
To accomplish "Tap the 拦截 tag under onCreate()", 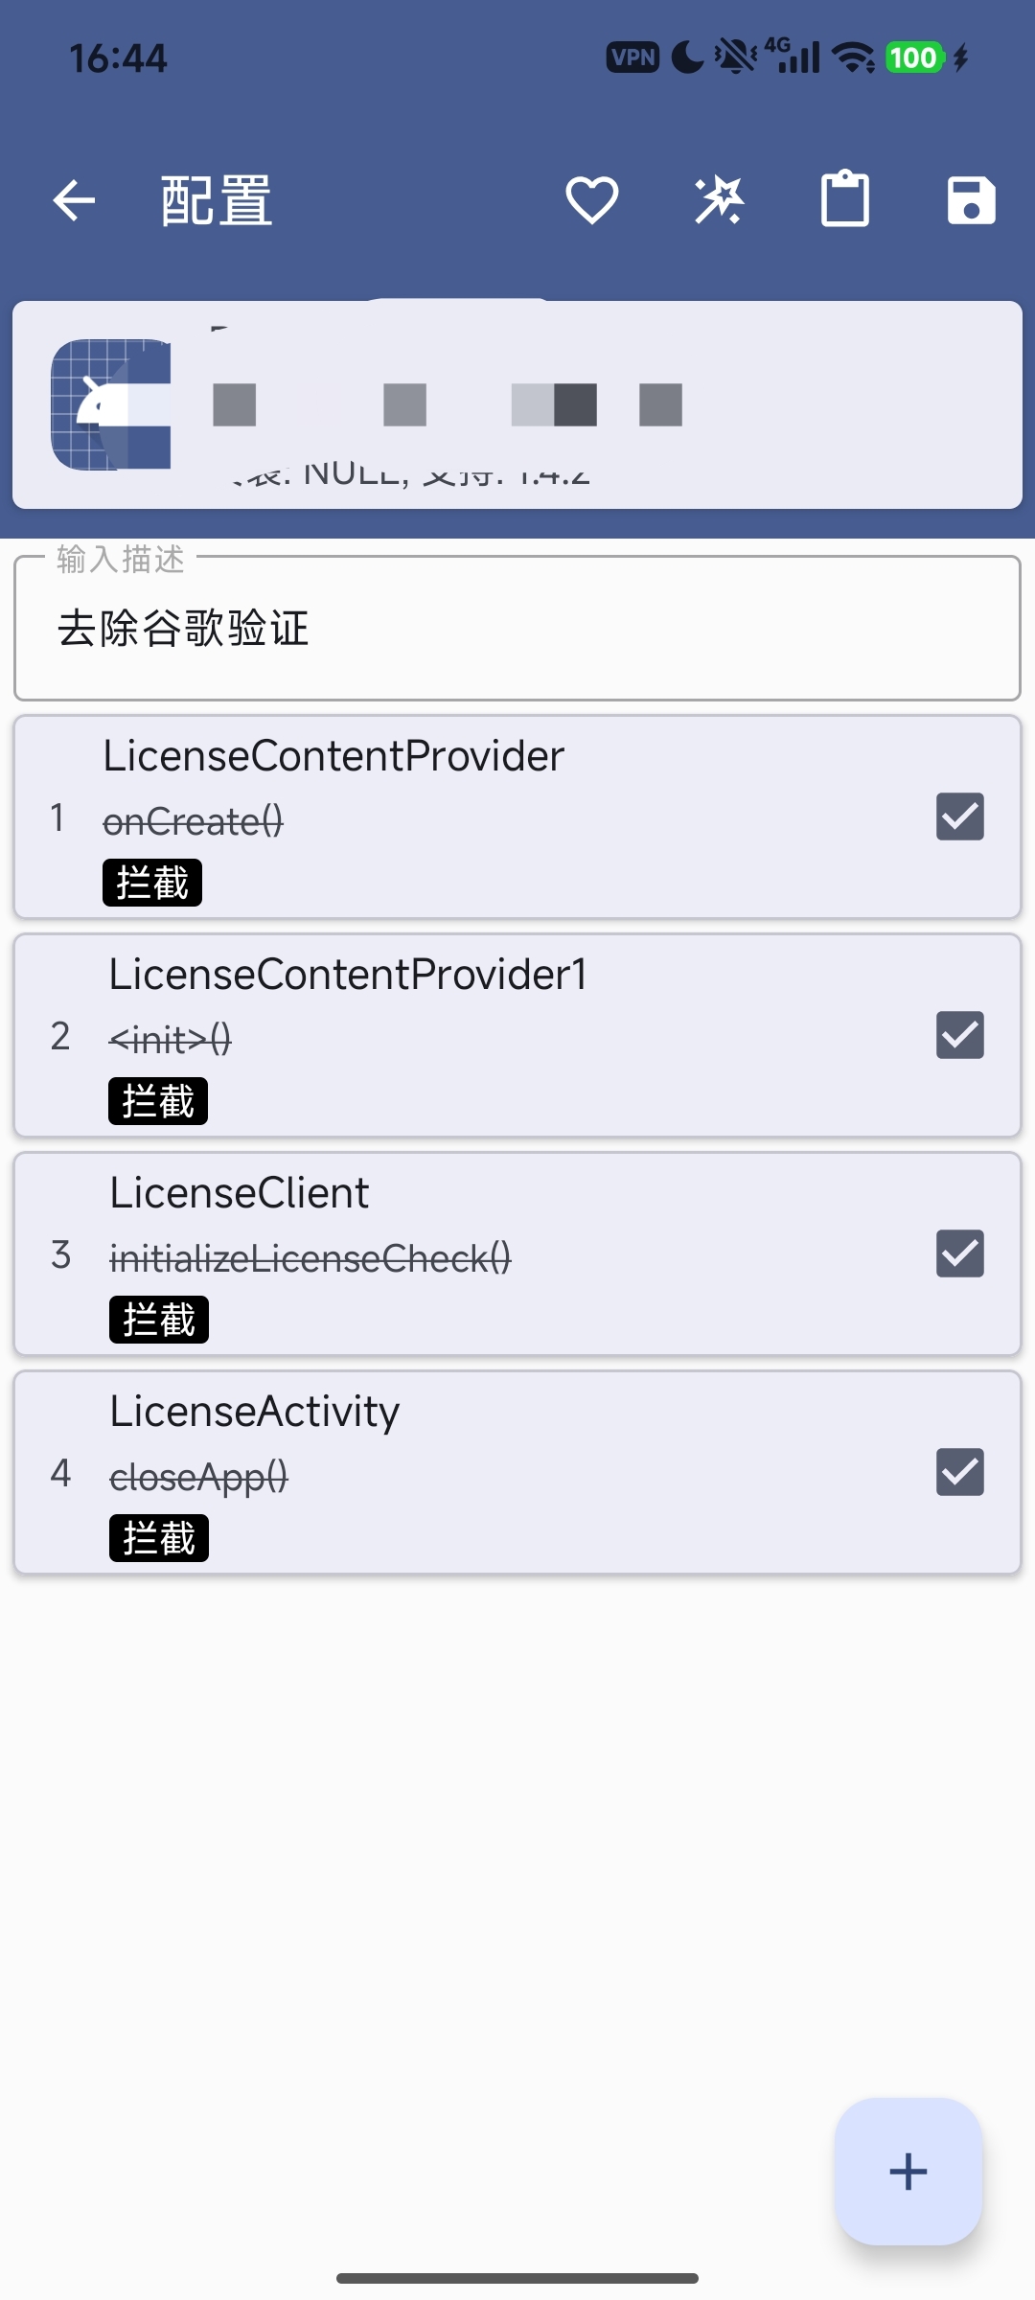I will click(152, 883).
